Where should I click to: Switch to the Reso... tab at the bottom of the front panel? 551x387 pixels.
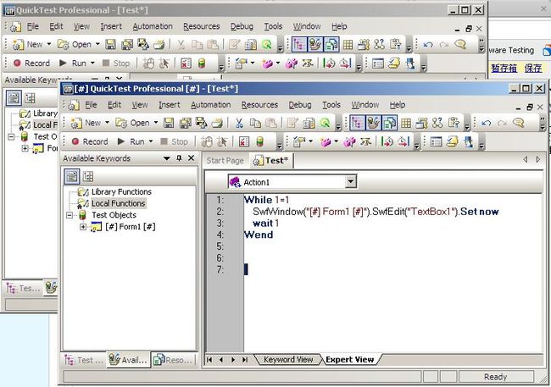click(174, 360)
